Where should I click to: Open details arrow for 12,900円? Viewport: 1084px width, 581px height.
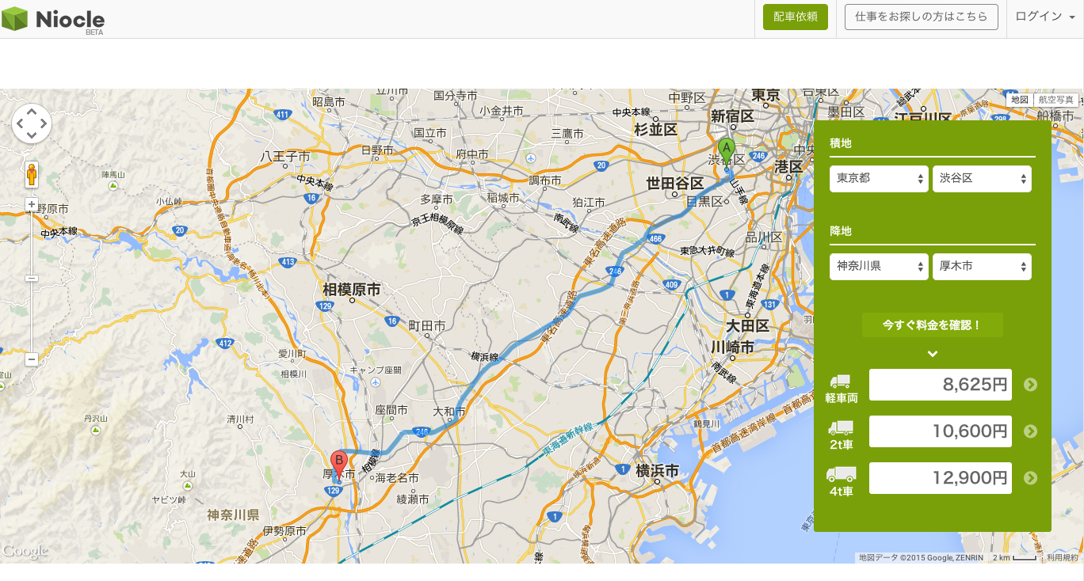1030,478
